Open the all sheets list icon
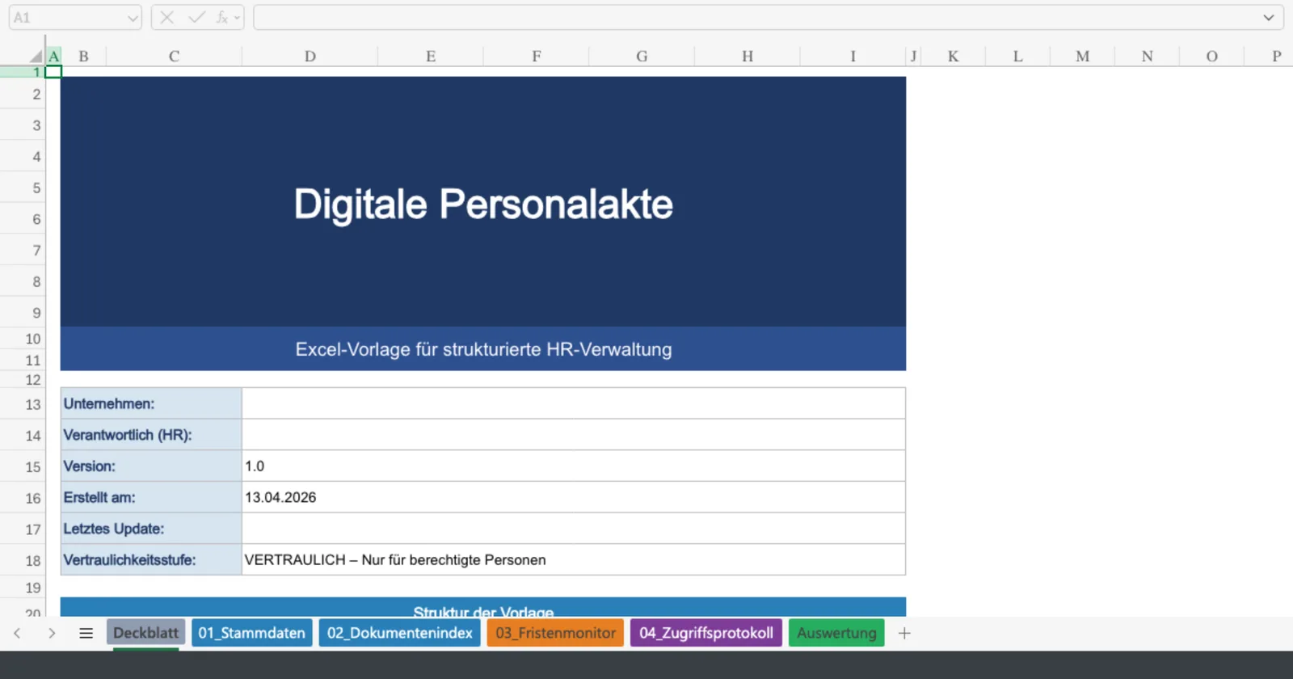 [x=86, y=633]
